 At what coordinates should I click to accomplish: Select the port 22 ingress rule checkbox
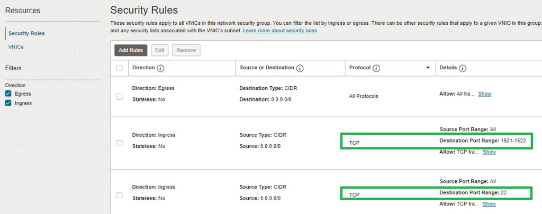[x=119, y=195]
